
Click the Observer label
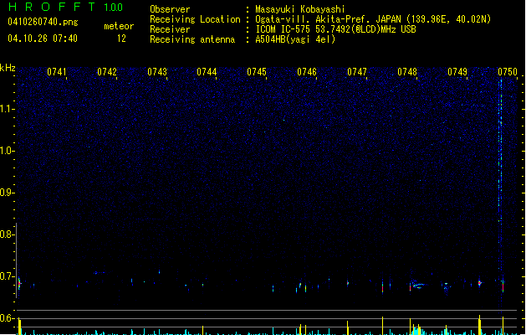tap(170, 9)
